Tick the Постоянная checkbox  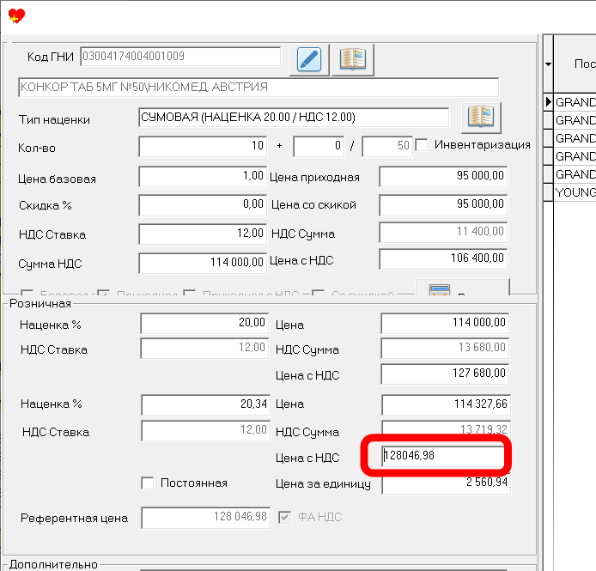coord(148,483)
